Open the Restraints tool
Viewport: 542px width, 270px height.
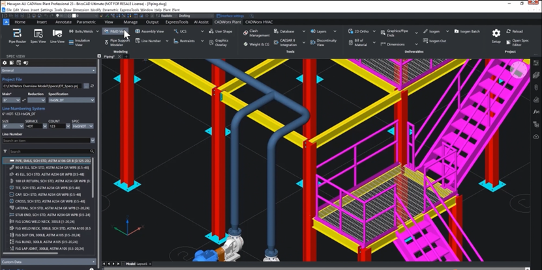pyautogui.click(x=184, y=41)
